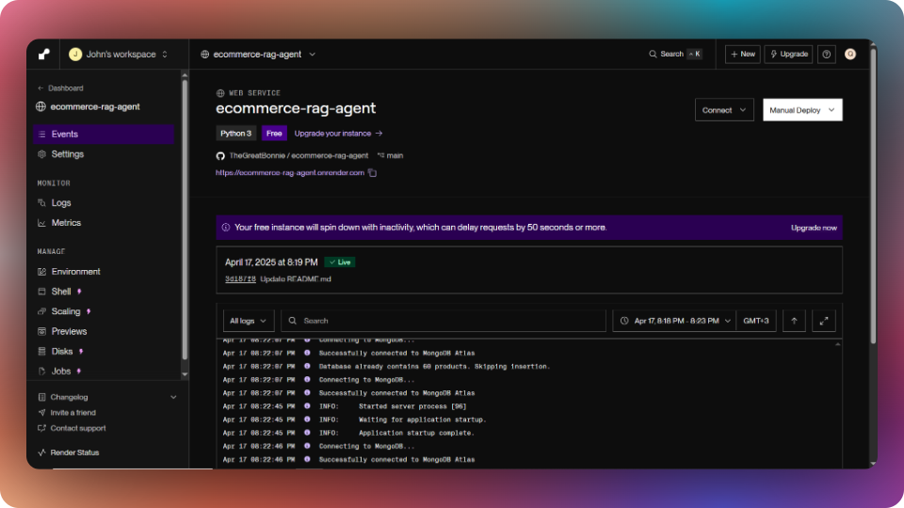Click the Python 3 badge
Image resolution: width=904 pixels, height=508 pixels.
coord(235,133)
